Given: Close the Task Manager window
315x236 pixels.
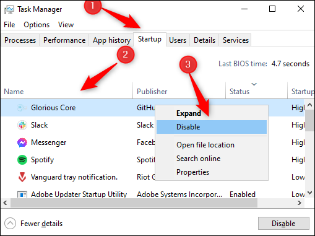Looking at the screenshot, I should [301, 9].
